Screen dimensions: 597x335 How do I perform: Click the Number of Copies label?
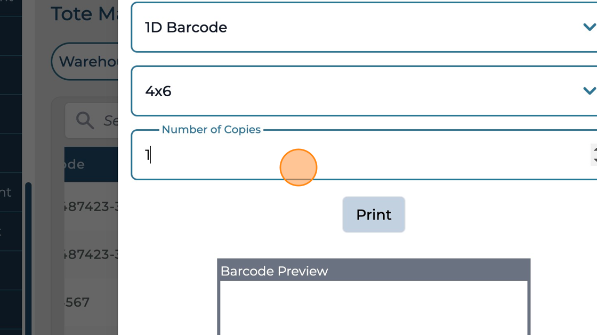[x=211, y=130]
